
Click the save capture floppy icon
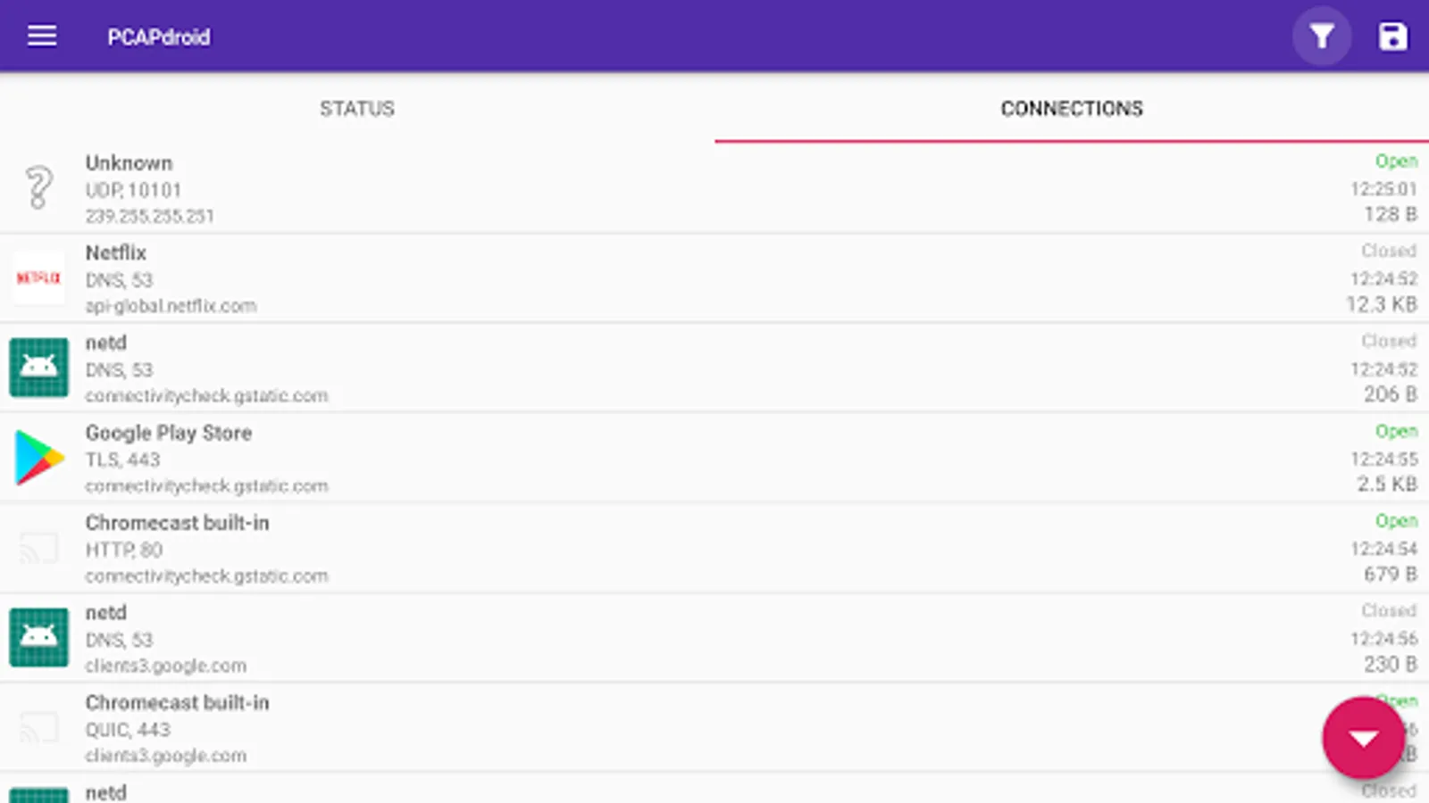pos(1392,37)
